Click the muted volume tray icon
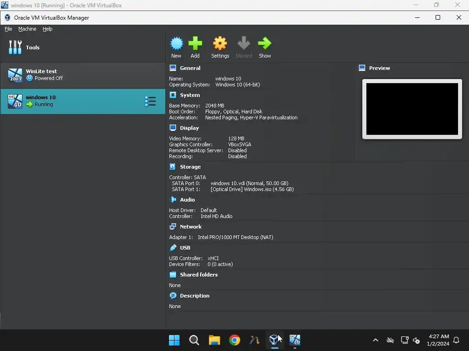 [416, 340]
